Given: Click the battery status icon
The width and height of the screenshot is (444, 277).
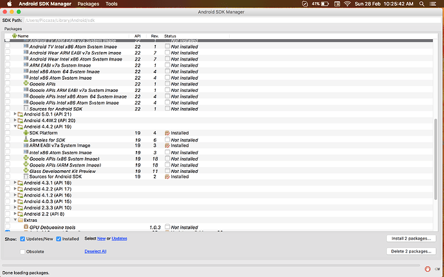Looking at the screenshot, I should coord(325,4).
